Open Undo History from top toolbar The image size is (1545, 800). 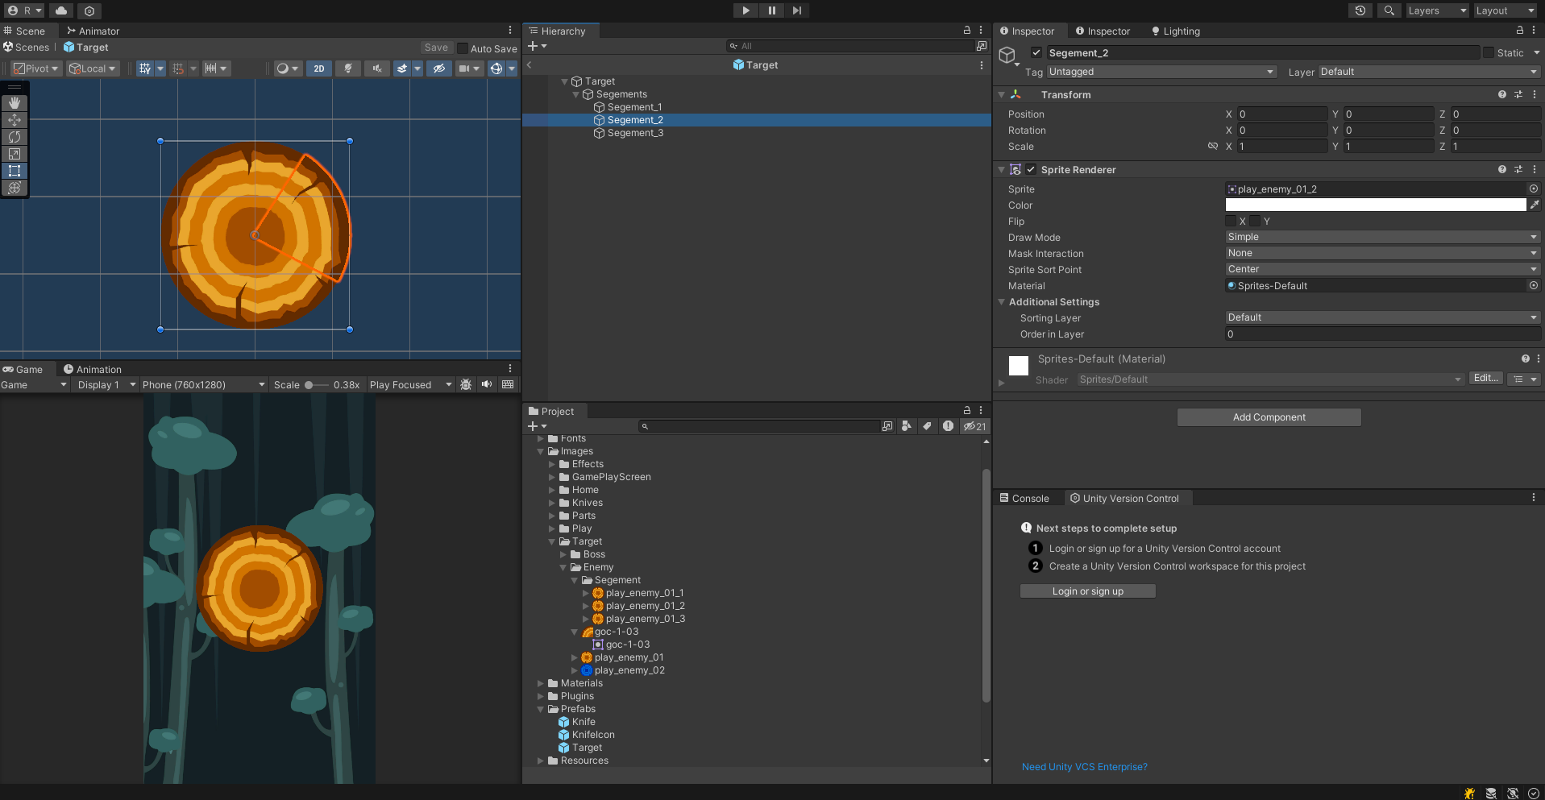[x=1360, y=10]
